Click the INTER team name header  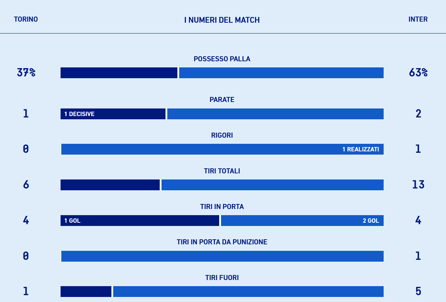[x=418, y=19]
